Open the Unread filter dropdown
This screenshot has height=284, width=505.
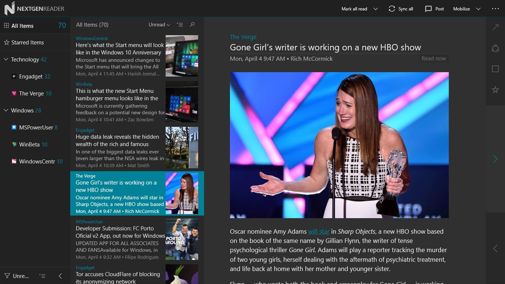tap(159, 24)
